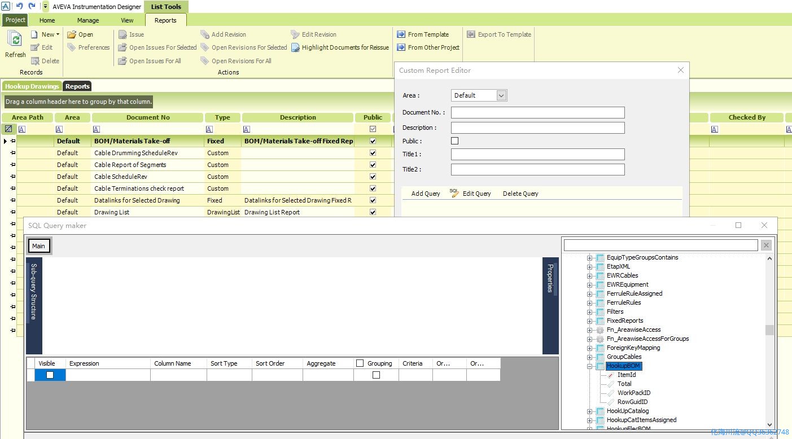Click Edit Revision icon

295,34
